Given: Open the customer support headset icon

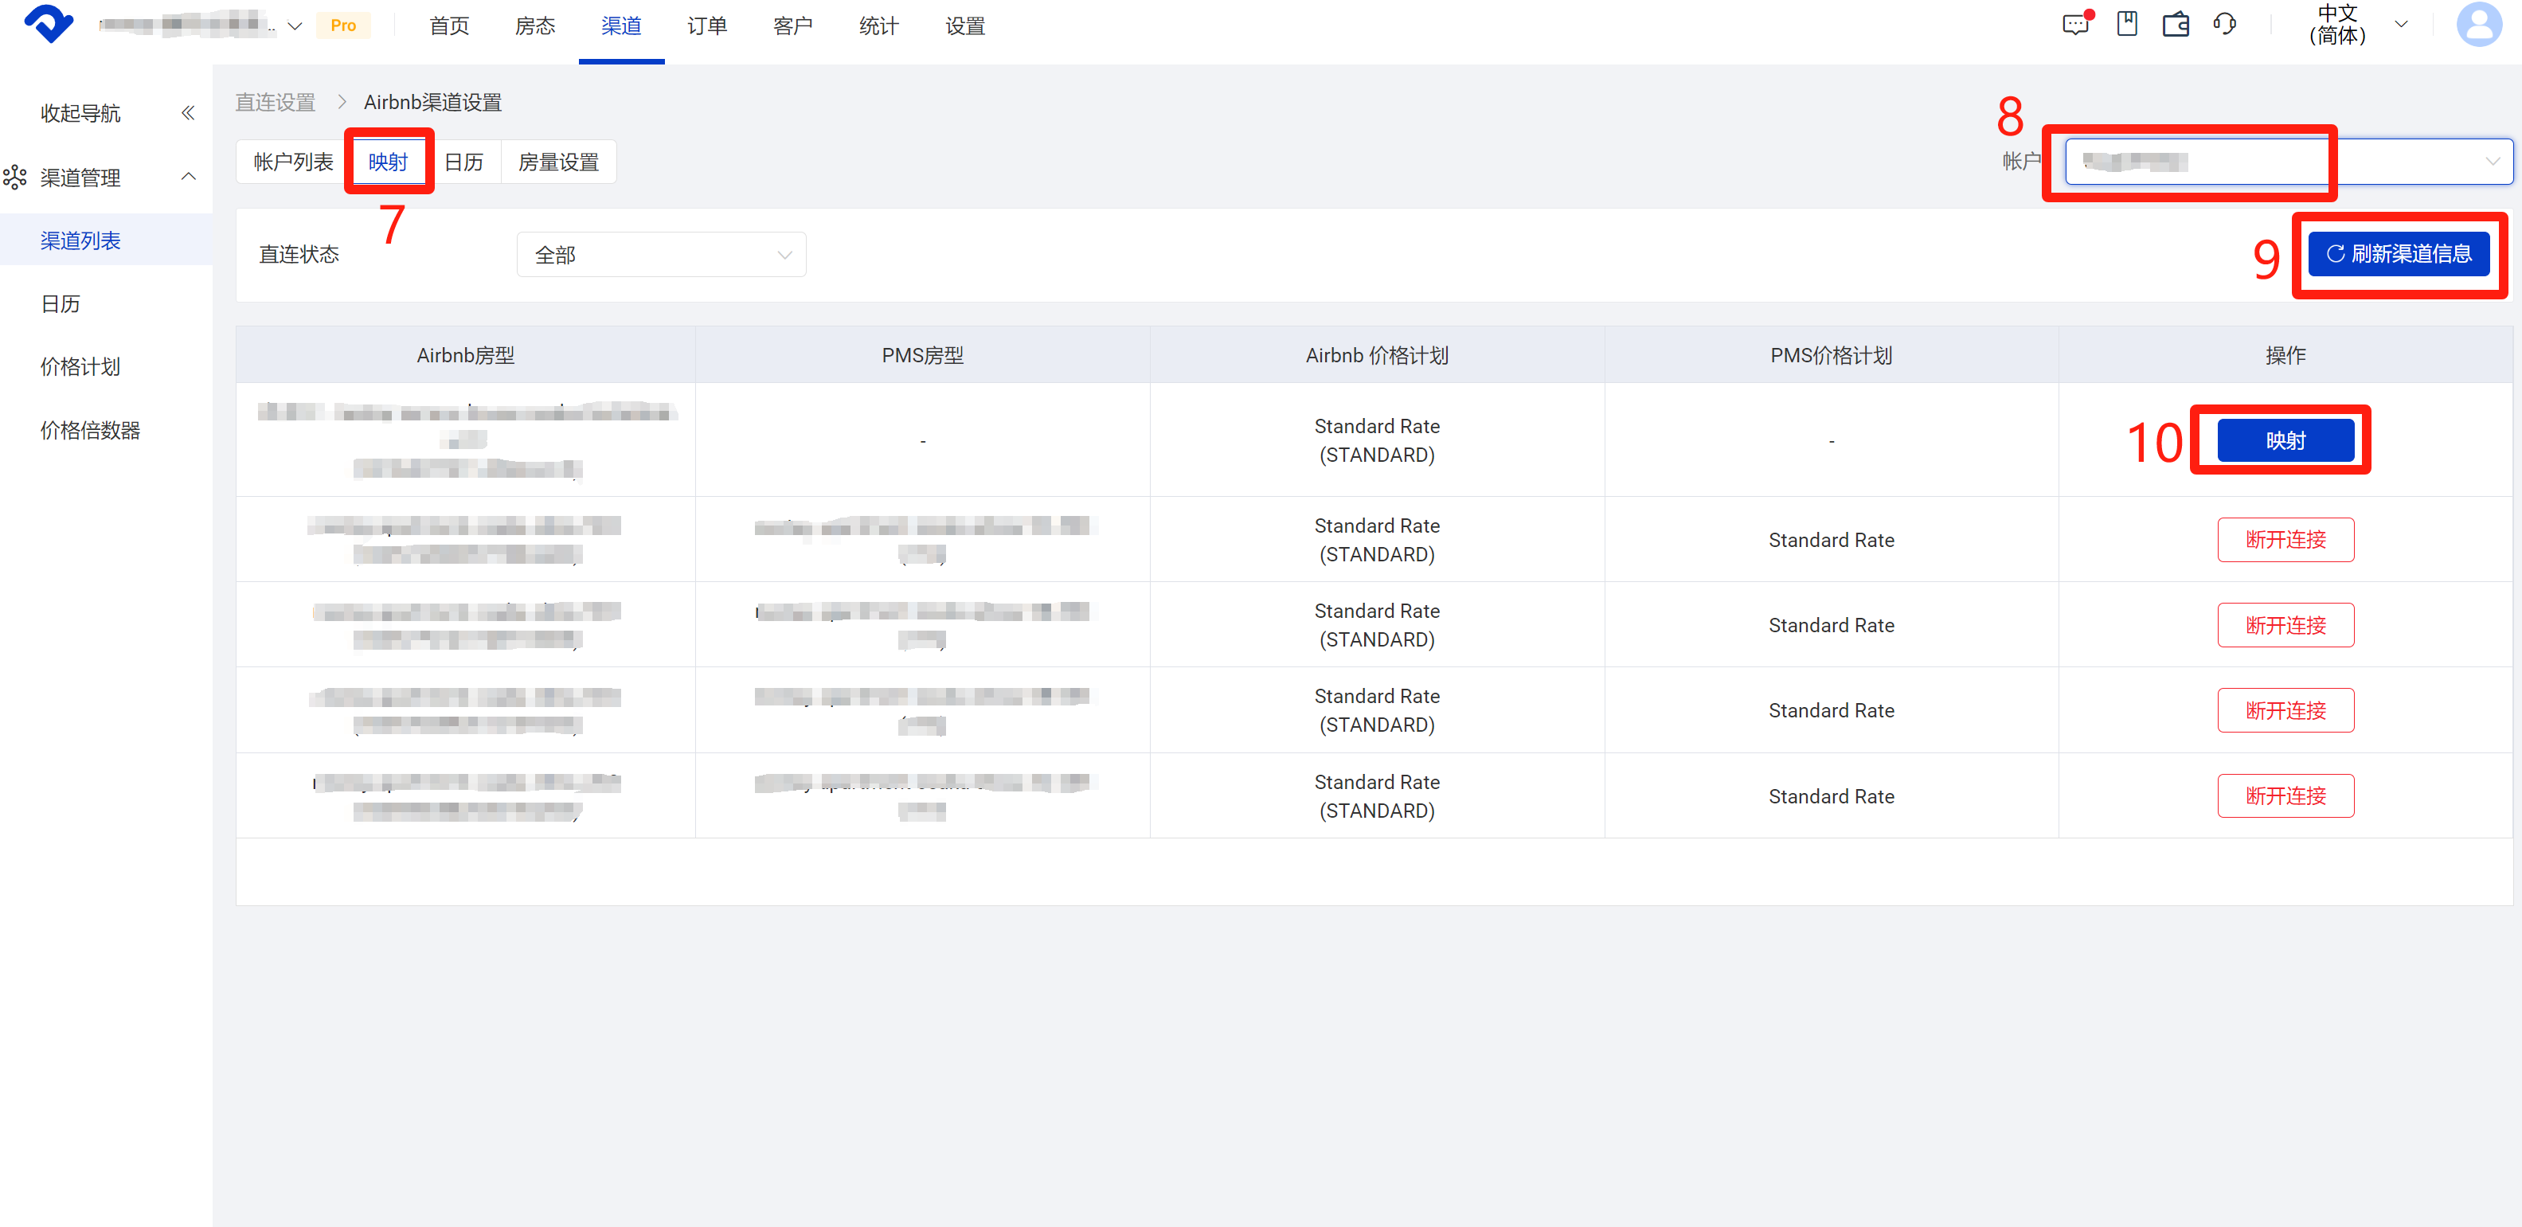Looking at the screenshot, I should coord(2224,25).
